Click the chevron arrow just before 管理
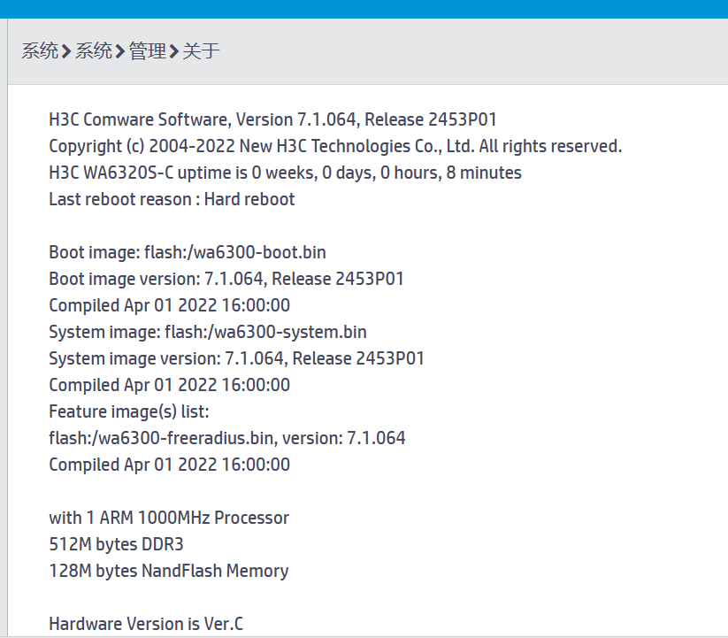Viewport: 728px width, 638px height. (x=120, y=52)
